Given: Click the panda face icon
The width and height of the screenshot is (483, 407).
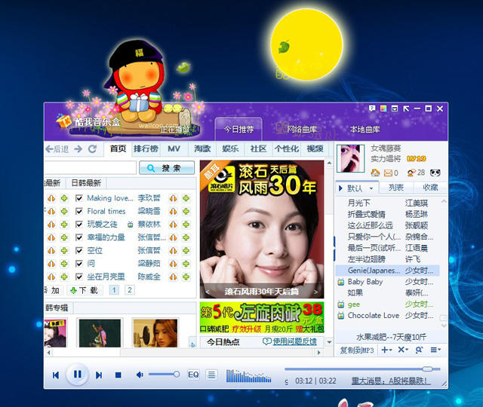Looking at the screenshot, I should pyautogui.click(x=435, y=173).
